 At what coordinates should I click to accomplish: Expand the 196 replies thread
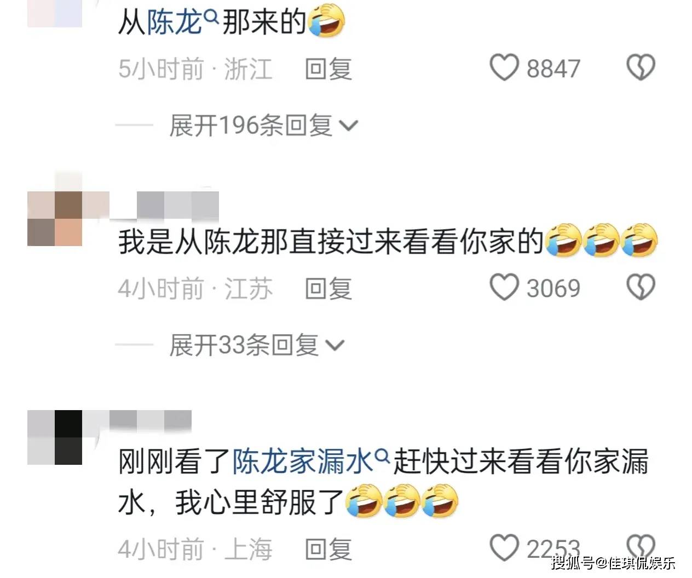[x=263, y=125]
